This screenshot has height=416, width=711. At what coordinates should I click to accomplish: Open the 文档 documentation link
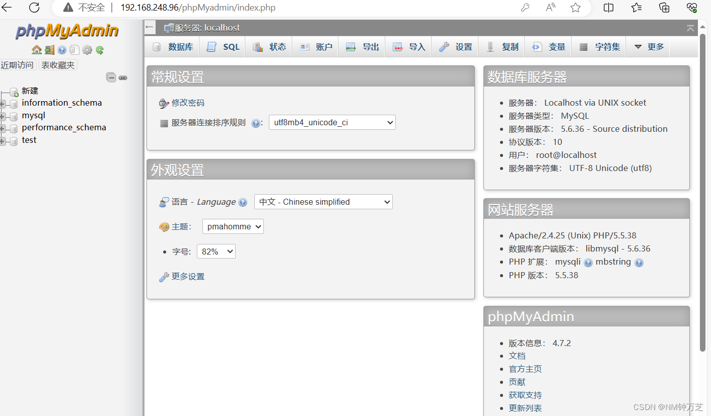(517, 356)
